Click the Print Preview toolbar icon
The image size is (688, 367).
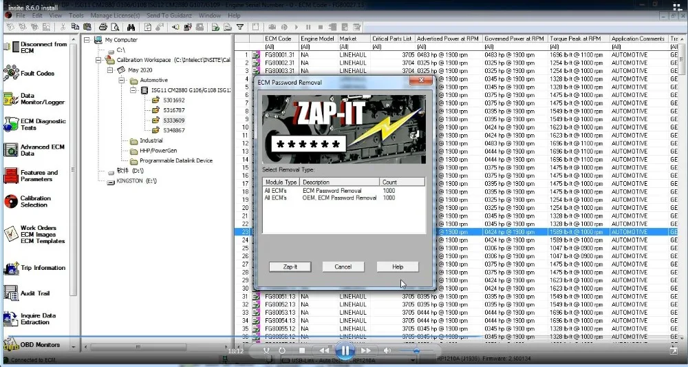click(115, 28)
